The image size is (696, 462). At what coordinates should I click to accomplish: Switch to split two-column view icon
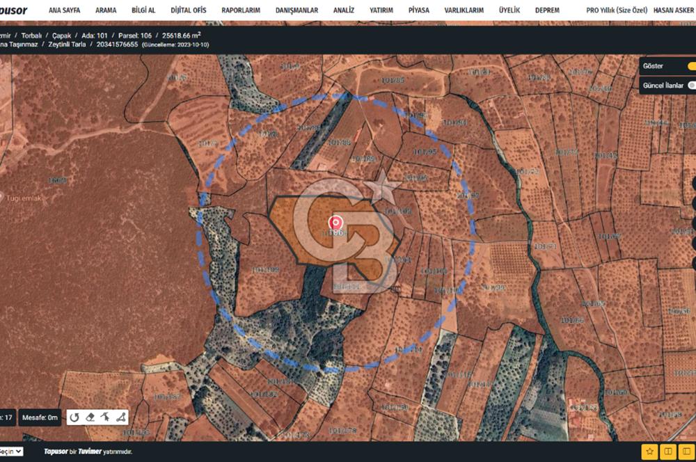coord(667,452)
